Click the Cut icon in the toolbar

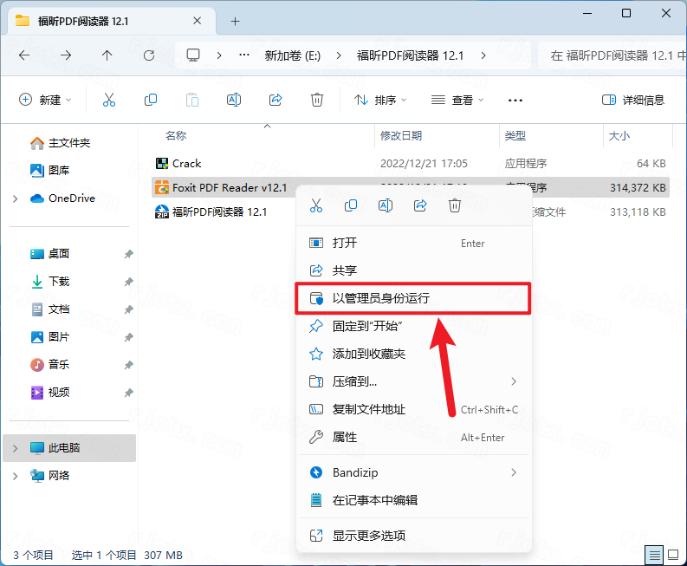point(108,100)
